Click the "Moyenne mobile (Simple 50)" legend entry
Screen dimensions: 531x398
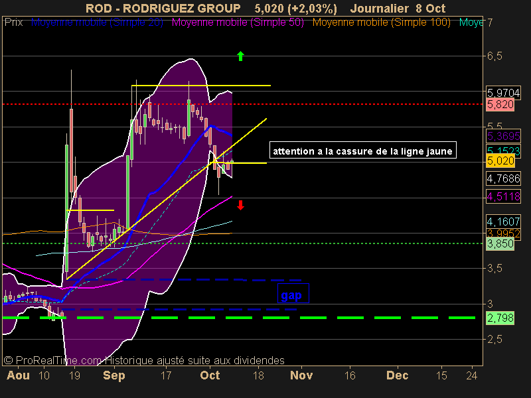coord(238,23)
